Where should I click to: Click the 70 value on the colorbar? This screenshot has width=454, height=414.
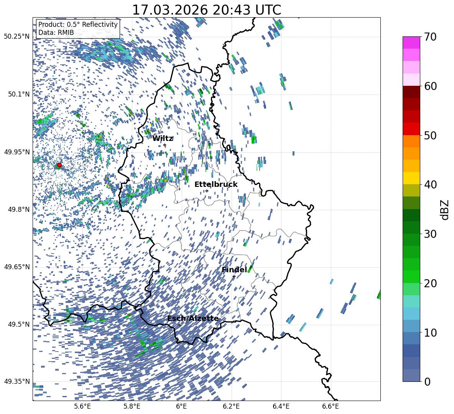[430, 37]
